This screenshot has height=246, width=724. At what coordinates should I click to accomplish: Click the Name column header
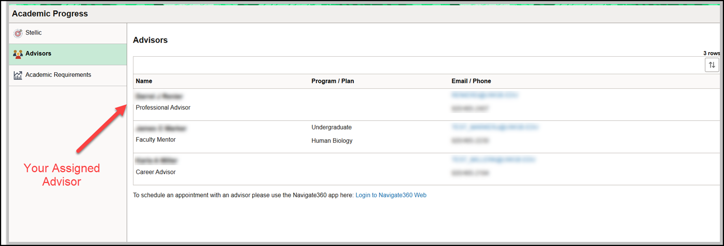tap(144, 81)
